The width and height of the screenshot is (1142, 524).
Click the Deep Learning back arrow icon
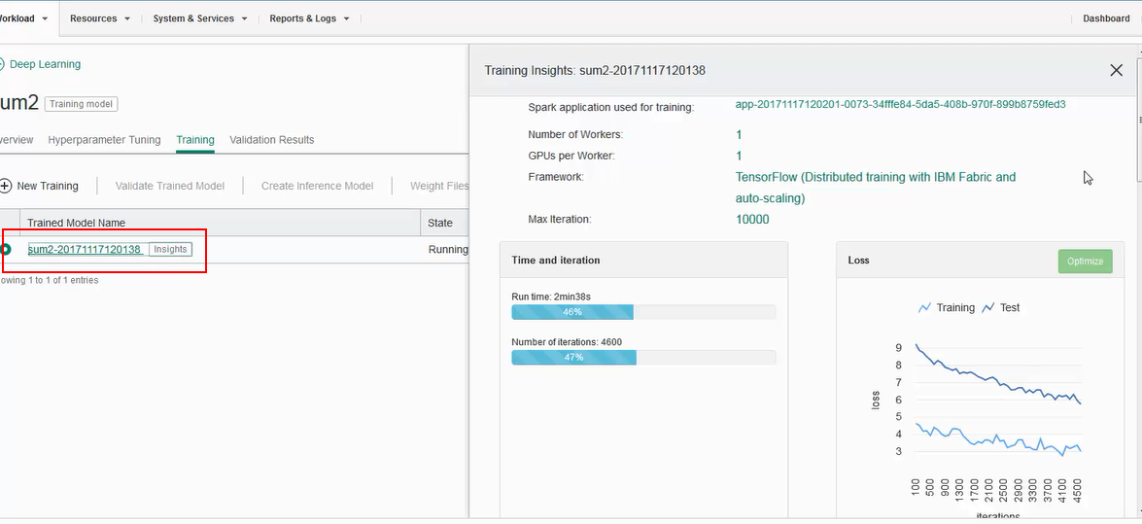coord(2,64)
